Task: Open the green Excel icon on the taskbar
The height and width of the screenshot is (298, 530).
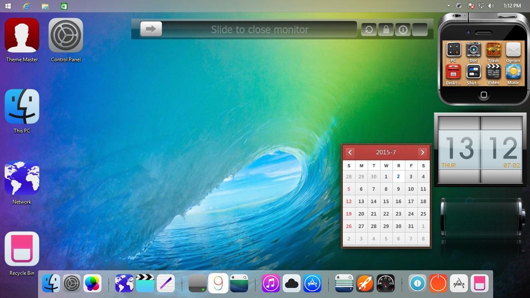Action: (64, 6)
